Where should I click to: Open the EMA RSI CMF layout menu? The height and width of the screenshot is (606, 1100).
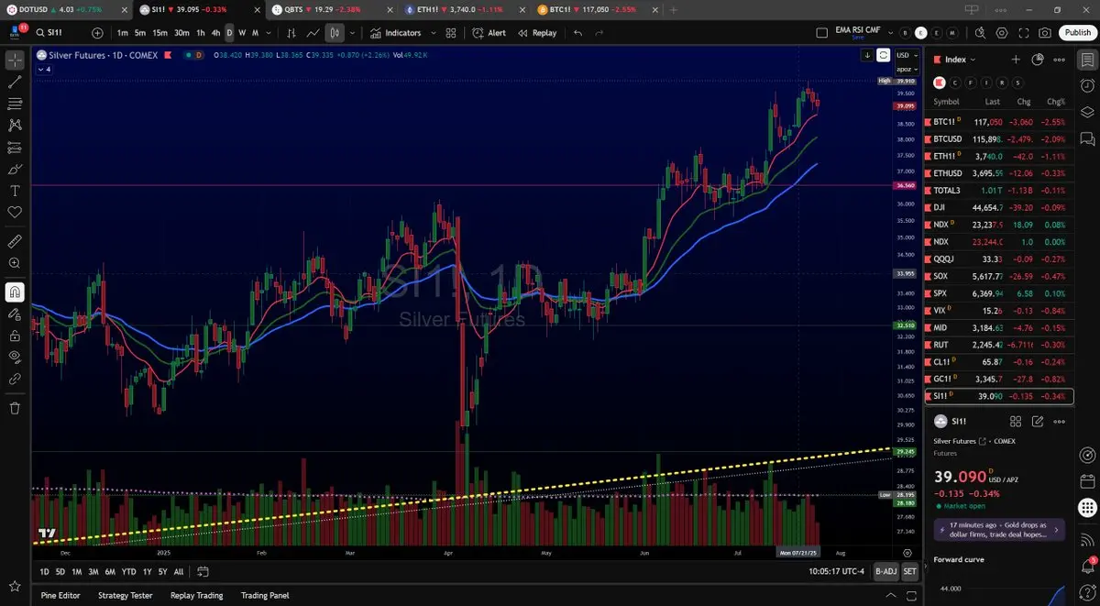(x=858, y=33)
